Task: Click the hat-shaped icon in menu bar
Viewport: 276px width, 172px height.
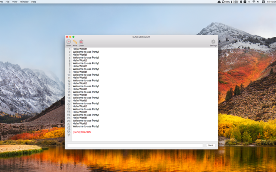Action: pyautogui.click(x=219, y=2)
